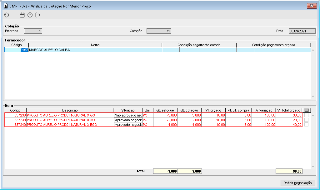Click the Não aprovado situation cell
Viewport: 320px width, 190px height.
point(128,115)
